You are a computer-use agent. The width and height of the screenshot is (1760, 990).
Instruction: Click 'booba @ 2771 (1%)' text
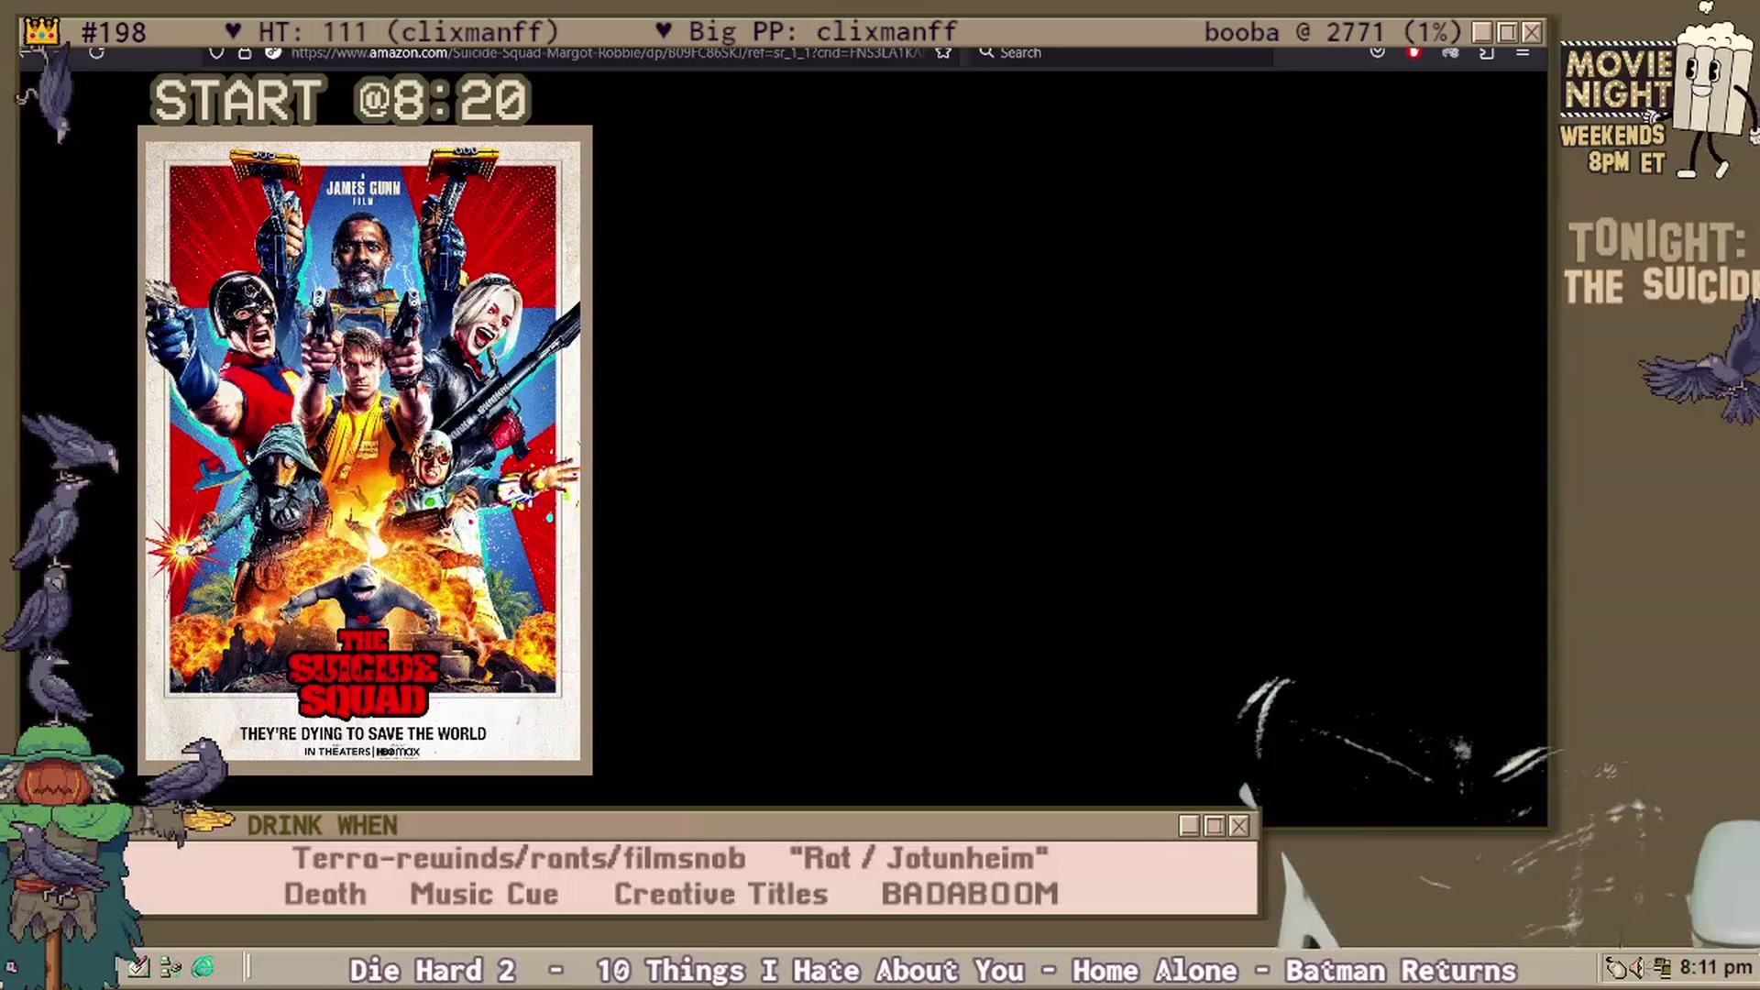click(1332, 32)
